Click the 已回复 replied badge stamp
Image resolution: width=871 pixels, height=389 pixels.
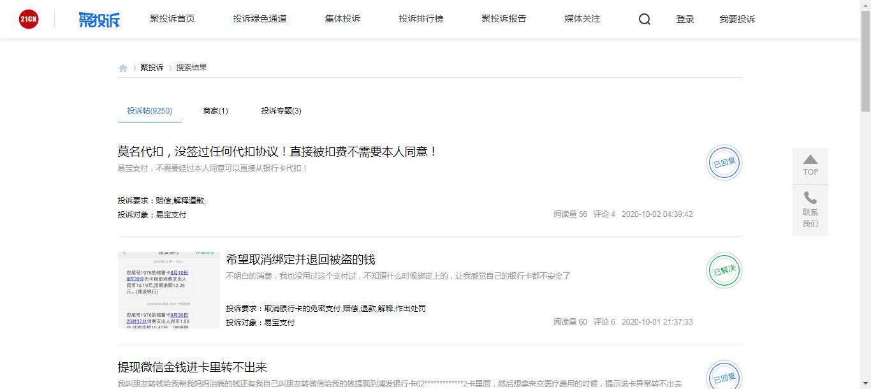point(723,163)
